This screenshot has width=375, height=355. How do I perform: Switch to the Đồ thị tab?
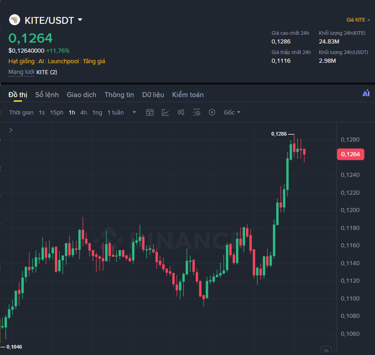18,95
